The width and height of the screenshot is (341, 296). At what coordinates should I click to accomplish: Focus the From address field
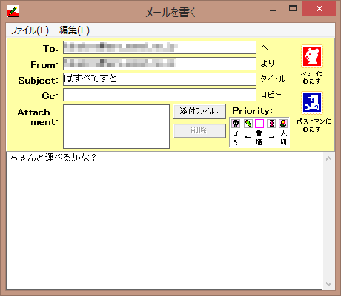click(159, 64)
